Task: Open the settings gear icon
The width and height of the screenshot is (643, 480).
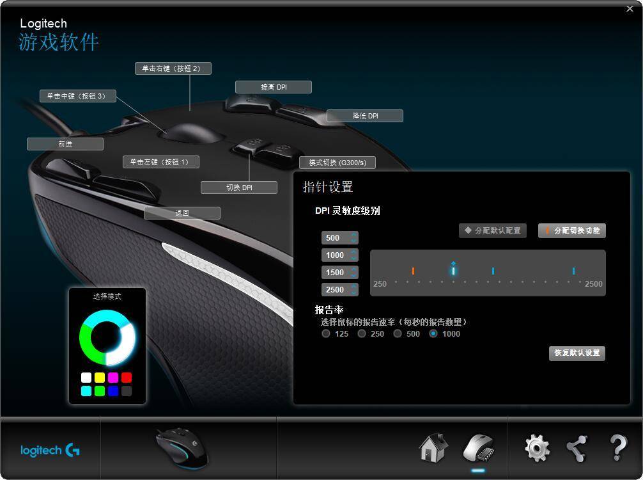Action: 537,448
